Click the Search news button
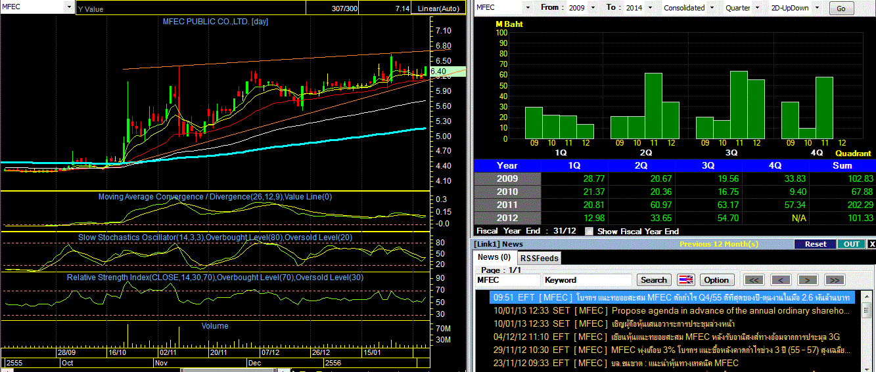The image size is (876, 372). [x=654, y=279]
